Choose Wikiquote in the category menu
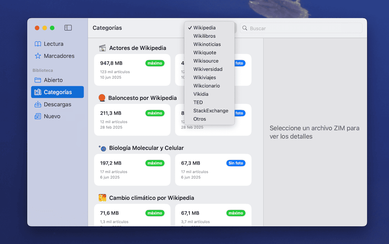The image size is (389, 244). click(x=209, y=52)
